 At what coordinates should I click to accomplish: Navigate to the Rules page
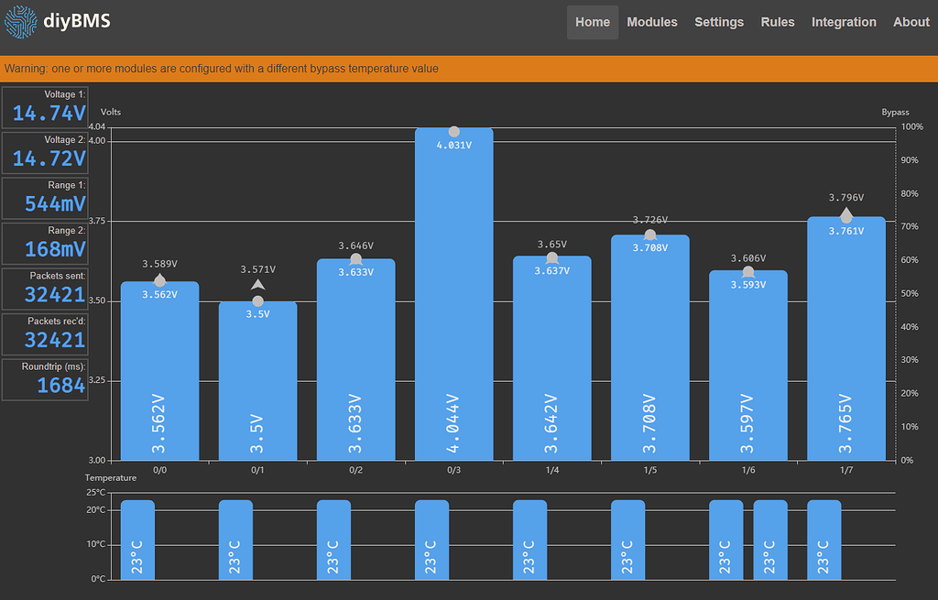tap(777, 22)
